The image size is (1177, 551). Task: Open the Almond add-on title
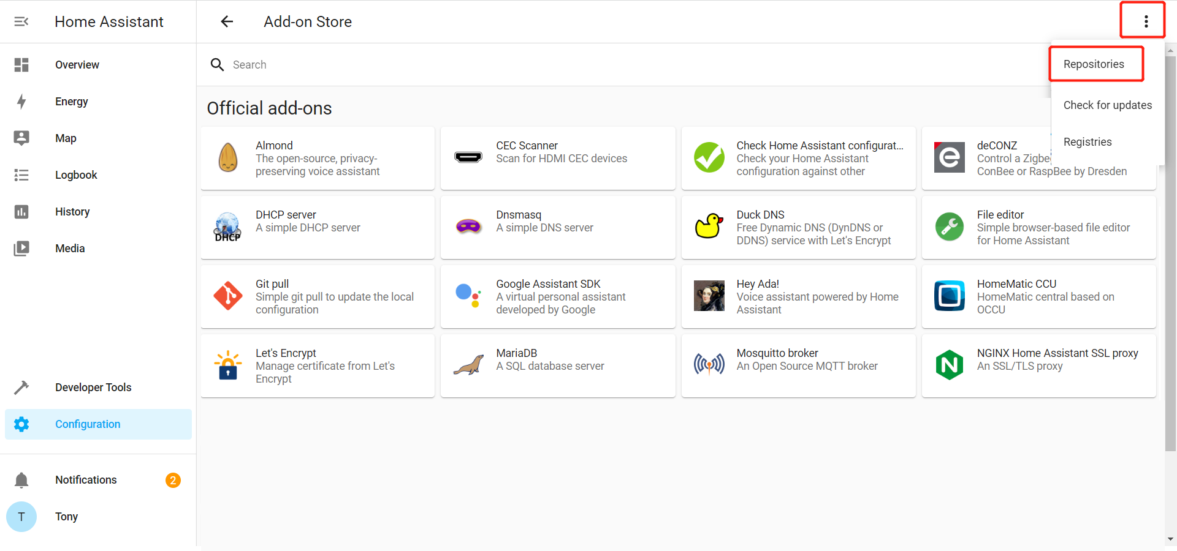274,145
